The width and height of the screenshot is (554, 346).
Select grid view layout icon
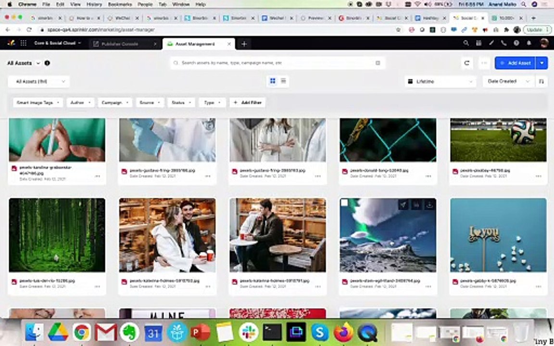[x=272, y=81]
